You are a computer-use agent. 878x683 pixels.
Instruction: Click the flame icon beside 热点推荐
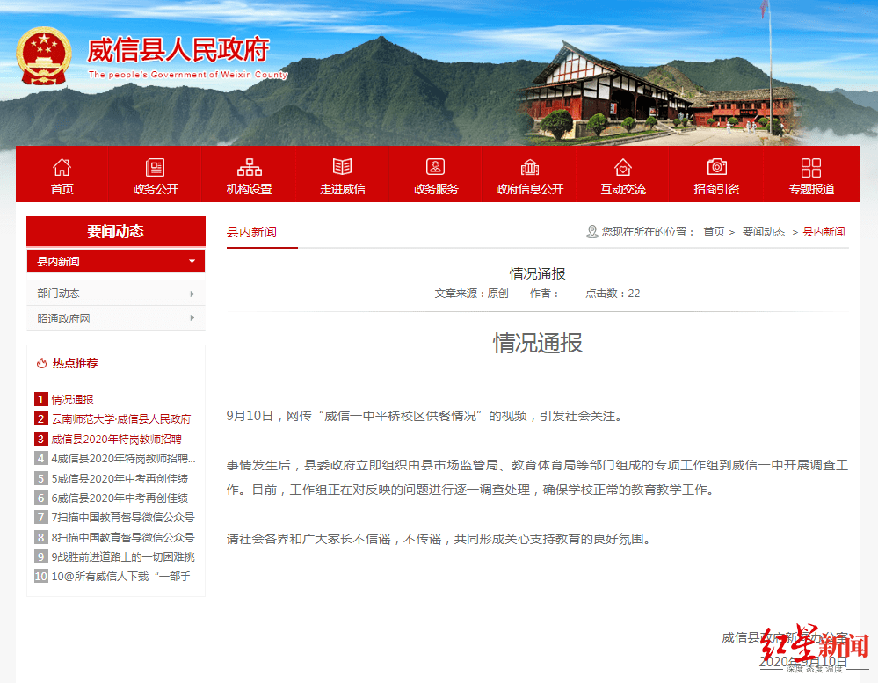[x=40, y=362]
